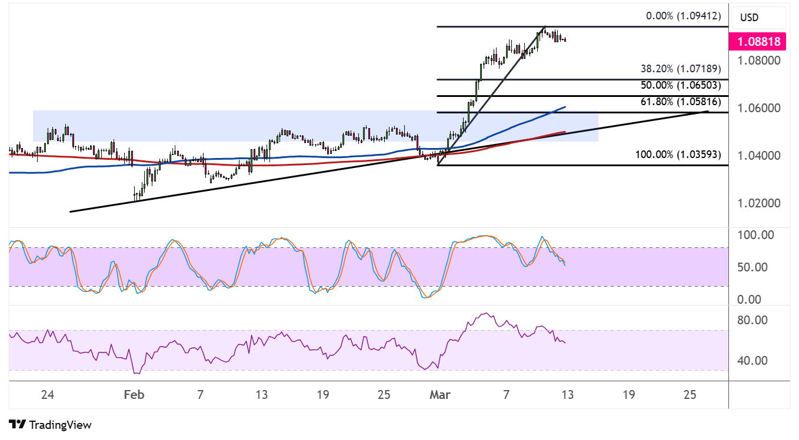This screenshot has width=799, height=440.
Task: Click the 50.00% (1.06503) Fibonacci label
Action: [x=681, y=85]
